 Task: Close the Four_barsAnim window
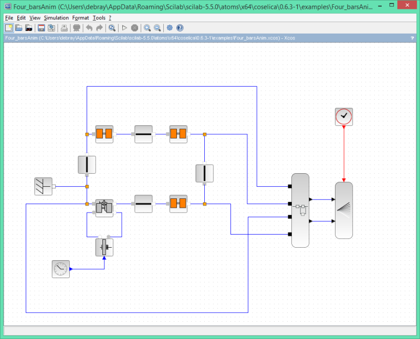coord(407,5)
